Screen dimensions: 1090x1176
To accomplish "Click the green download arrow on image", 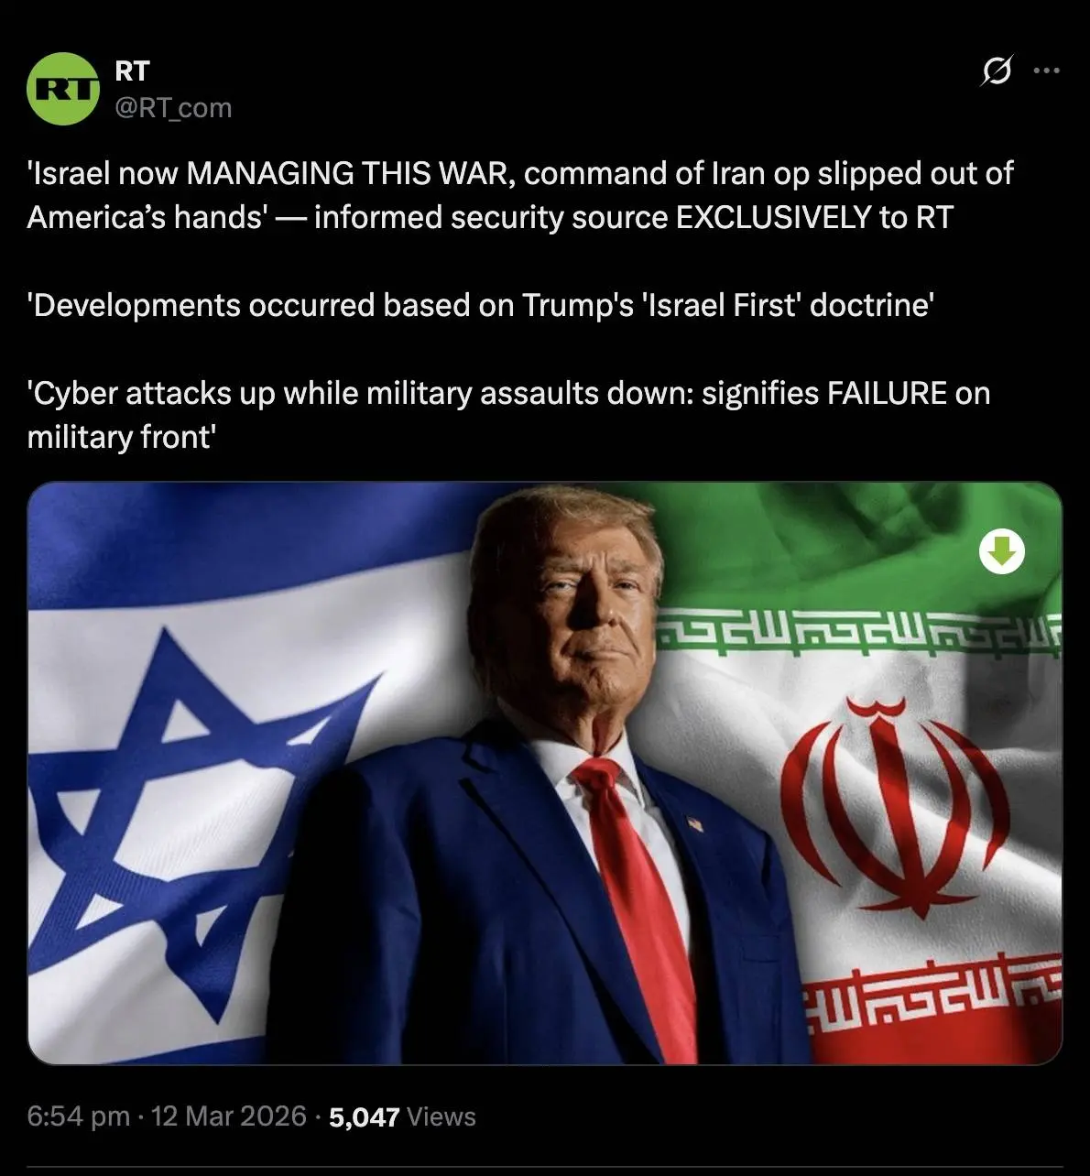I will click(1002, 551).
